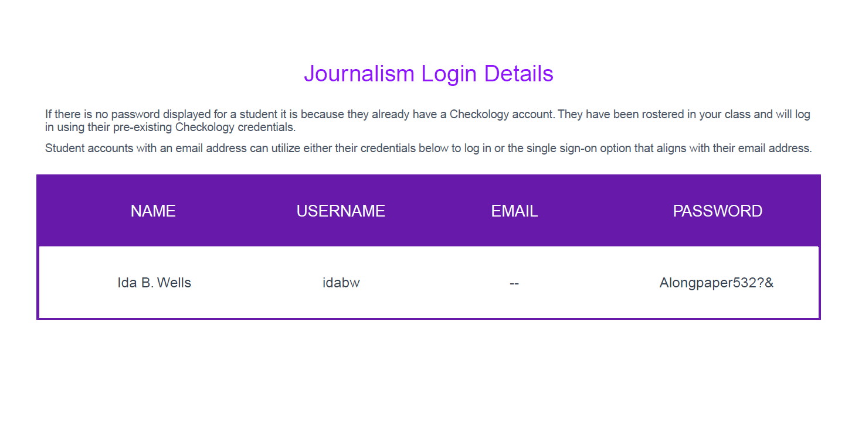Select the PASSWORD column header
Image resolution: width=862 pixels, height=429 pixels.
pos(717,211)
